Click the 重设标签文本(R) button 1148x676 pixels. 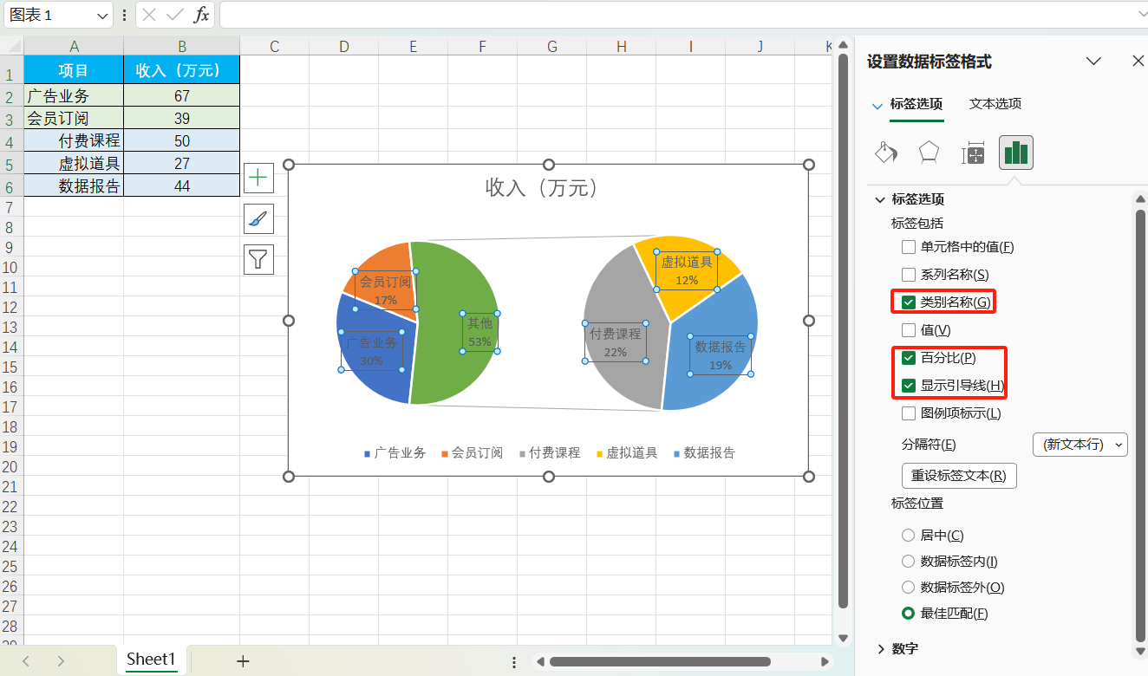point(958,475)
